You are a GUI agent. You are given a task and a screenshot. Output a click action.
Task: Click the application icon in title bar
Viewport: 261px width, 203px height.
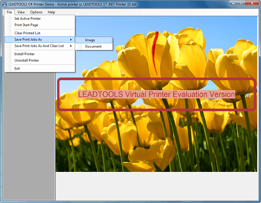tap(5, 4)
